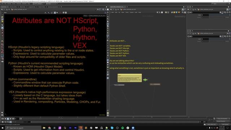The image size is (231, 130).
Task: Click the search icon in upper parameter pane
Action: coord(225,12)
